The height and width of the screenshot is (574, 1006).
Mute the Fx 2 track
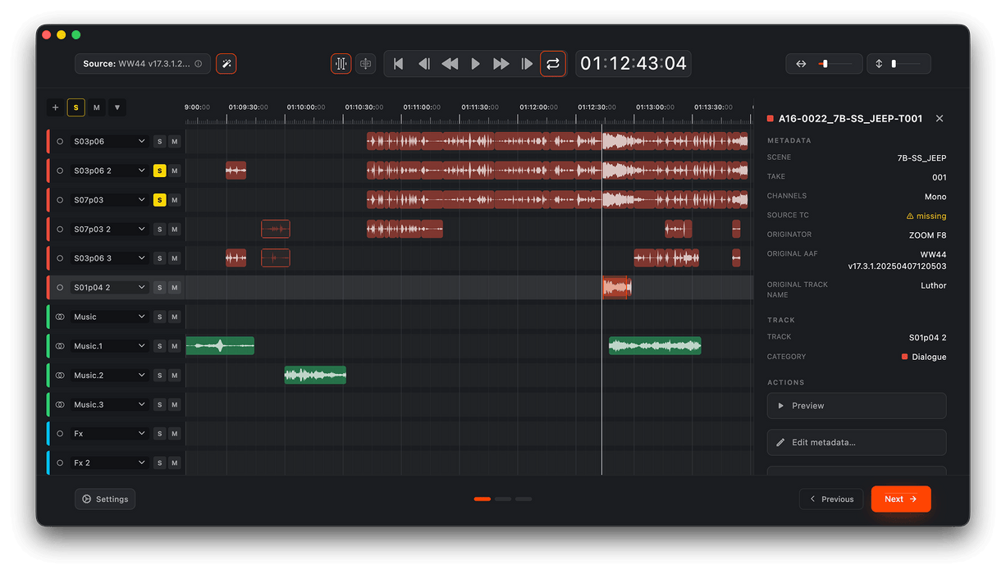click(x=174, y=462)
